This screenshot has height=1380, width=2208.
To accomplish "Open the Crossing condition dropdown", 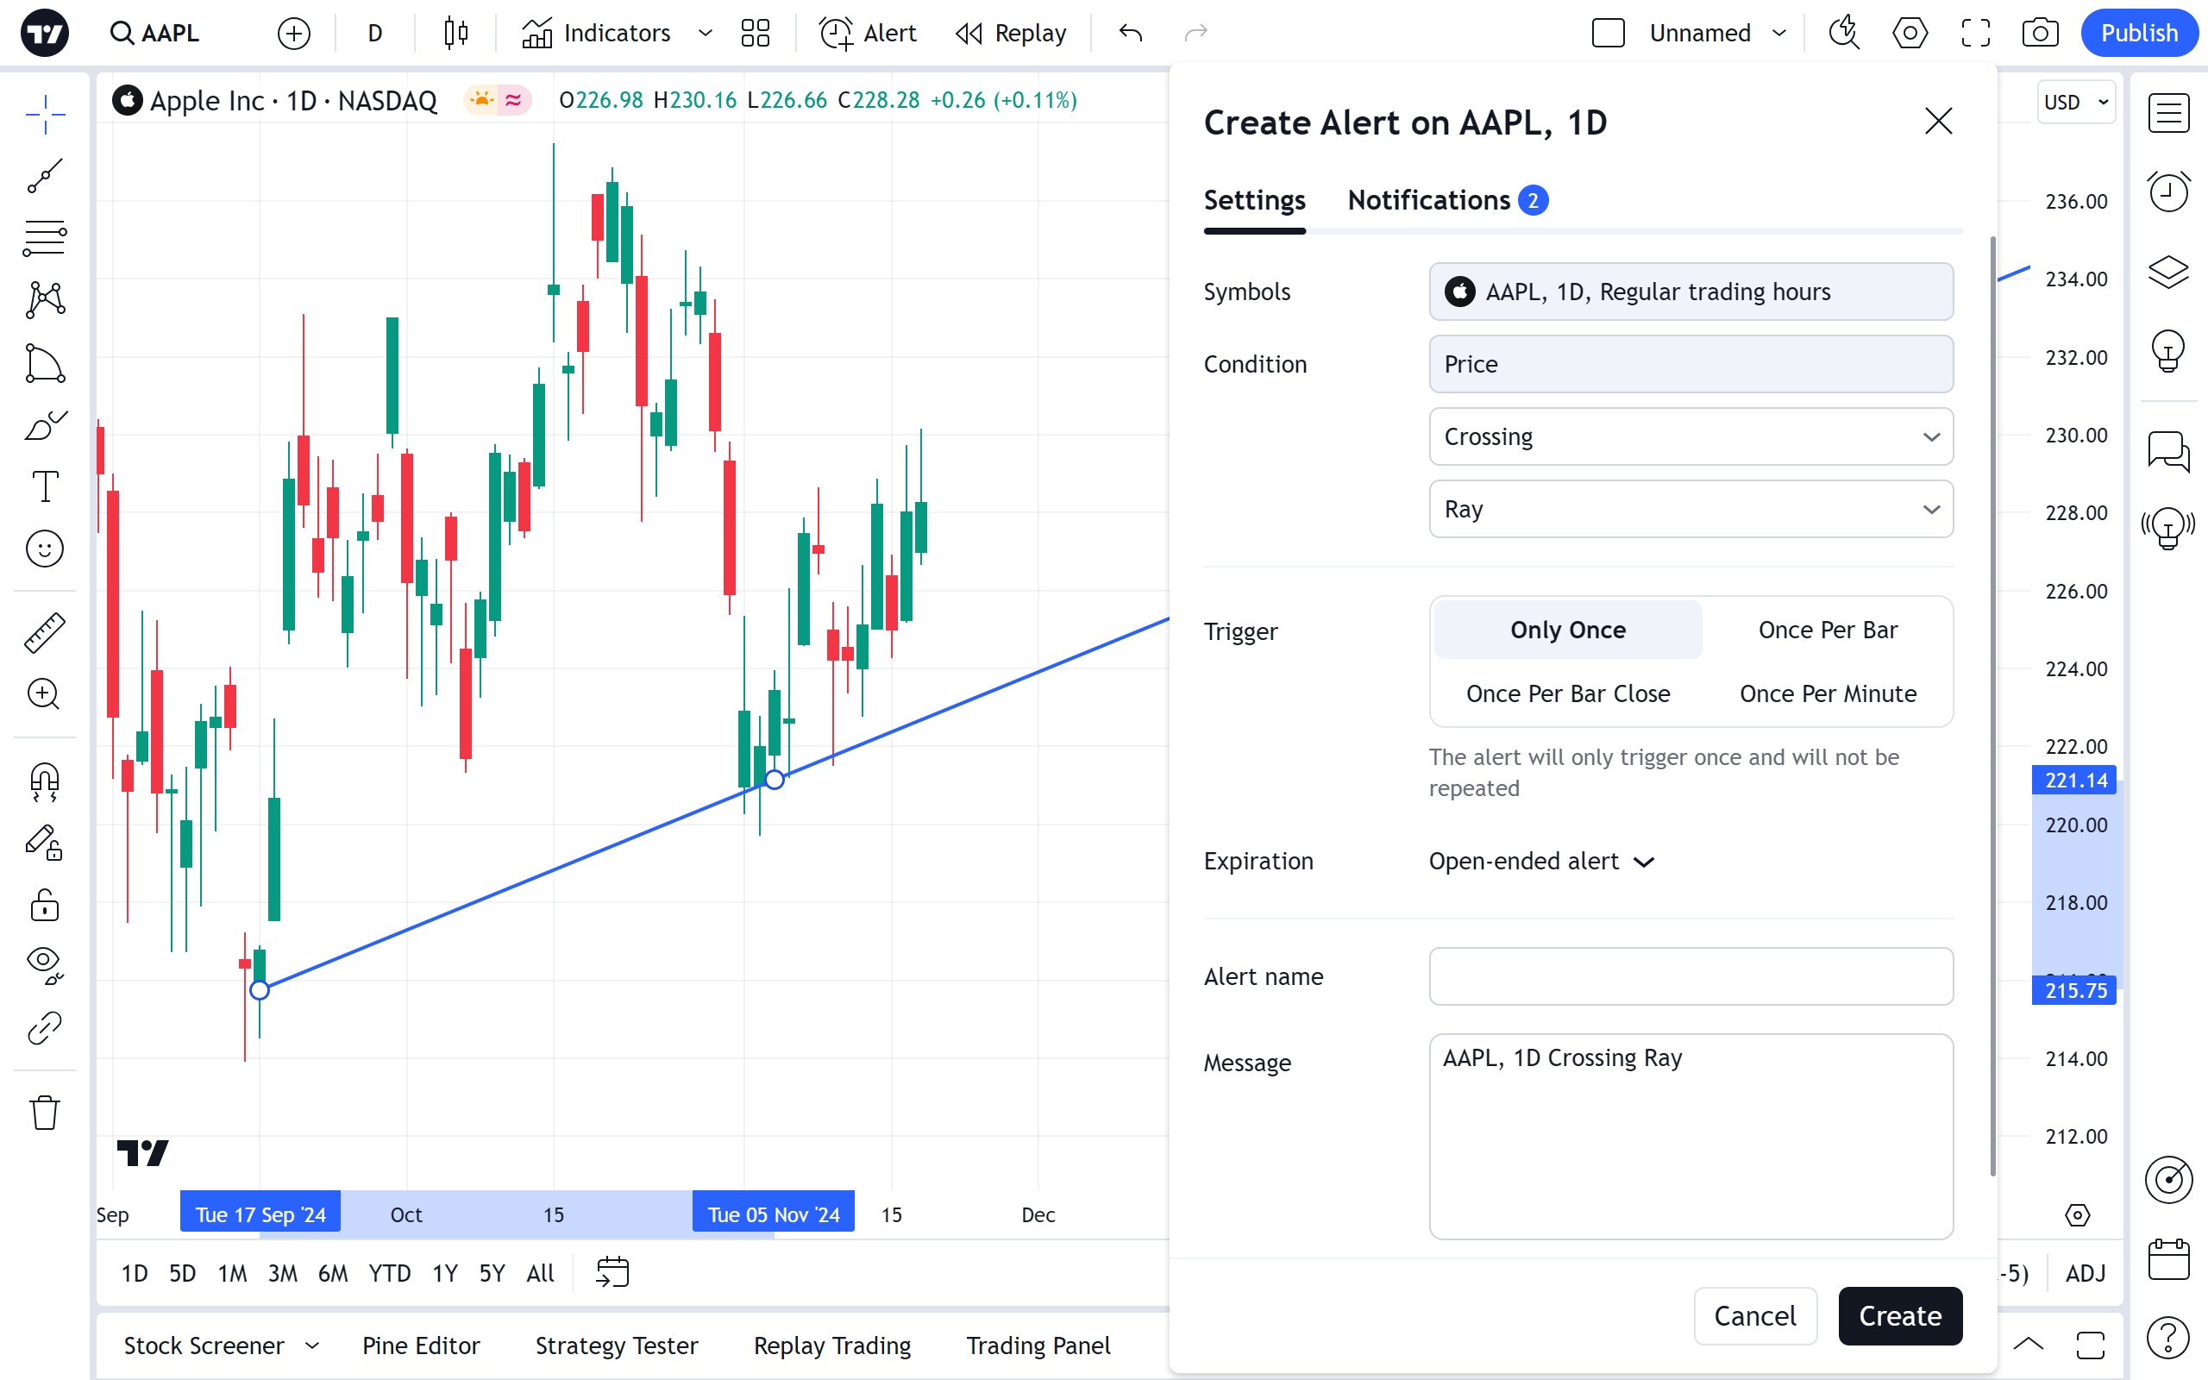I will [1690, 436].
